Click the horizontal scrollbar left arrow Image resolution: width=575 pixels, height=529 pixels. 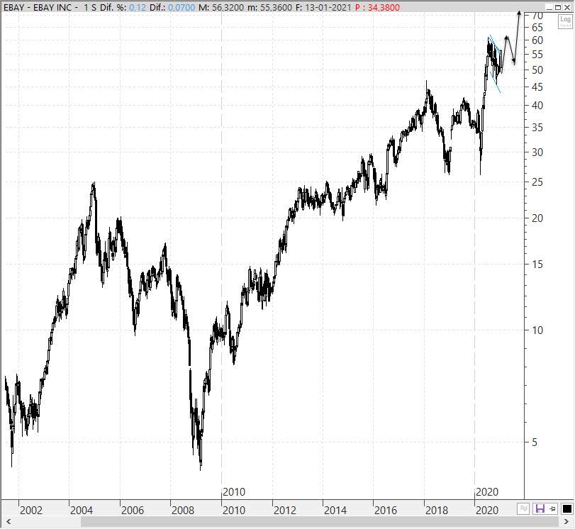(9, 522)
